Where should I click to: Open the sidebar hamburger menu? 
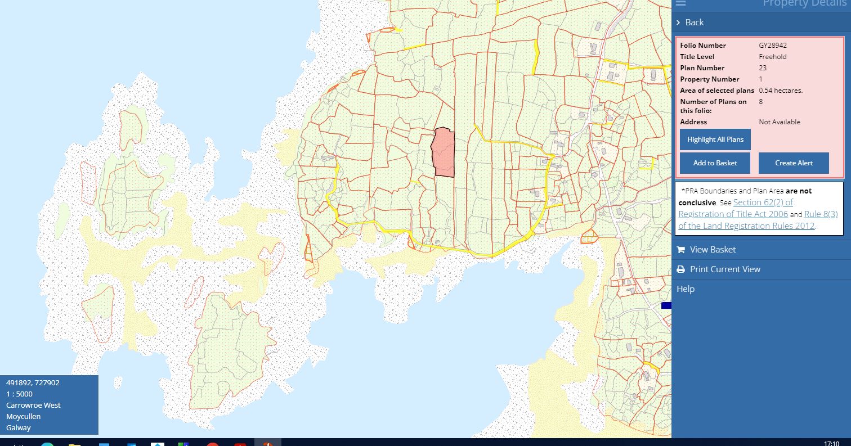(680, 4)
